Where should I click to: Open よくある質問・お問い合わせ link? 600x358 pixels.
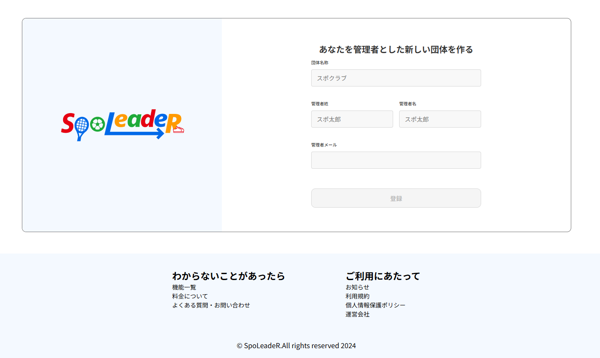(x=211, y=305)
